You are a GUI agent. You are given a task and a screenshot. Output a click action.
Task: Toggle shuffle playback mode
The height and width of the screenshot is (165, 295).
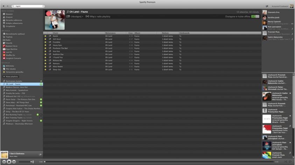click(x=286, y=162)
